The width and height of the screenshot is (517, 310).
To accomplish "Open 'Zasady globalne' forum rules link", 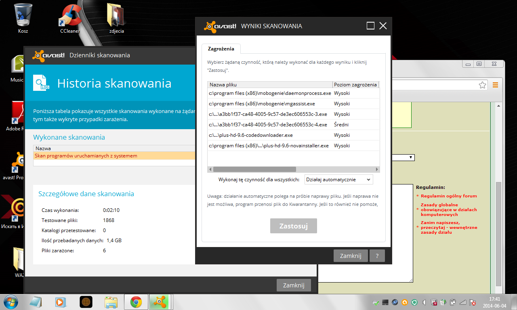I will tap(449, 209).
